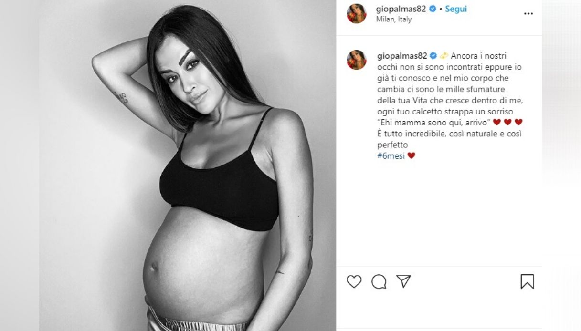The image size is (581, 331).
Task: Open gioPalmas82 profile picture in header
Action: (356, 13)
